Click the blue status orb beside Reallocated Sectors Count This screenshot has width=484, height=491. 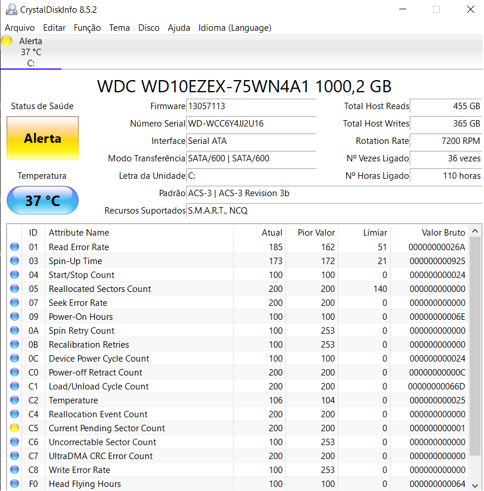tap(15, 289)
